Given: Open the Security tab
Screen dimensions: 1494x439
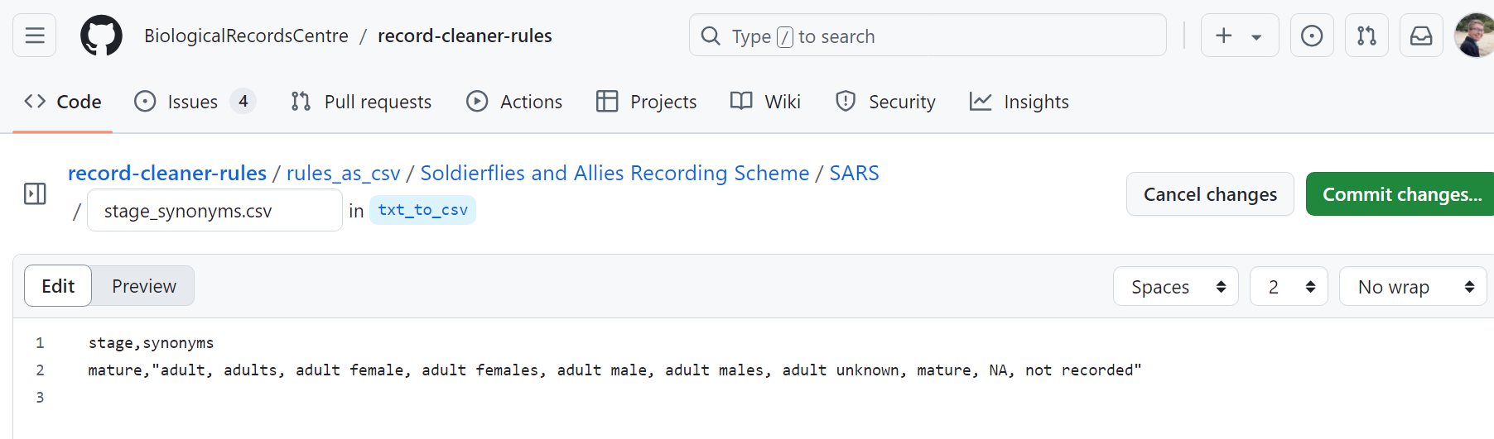Looking at the screenshot, I should click(x=885, y=102).
